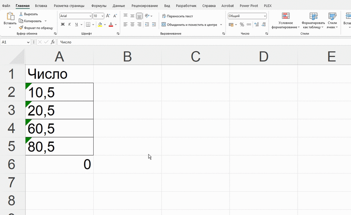Switch to the Power Pivot tab
The width and height of the screenshot is (351, 215).
tap(249, 6)
